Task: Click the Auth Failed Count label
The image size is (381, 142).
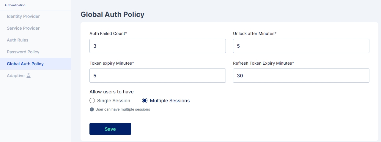Action: [x=108, y=33]
